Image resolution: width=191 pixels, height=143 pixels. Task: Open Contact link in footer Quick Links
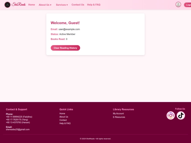coord(63,120)
